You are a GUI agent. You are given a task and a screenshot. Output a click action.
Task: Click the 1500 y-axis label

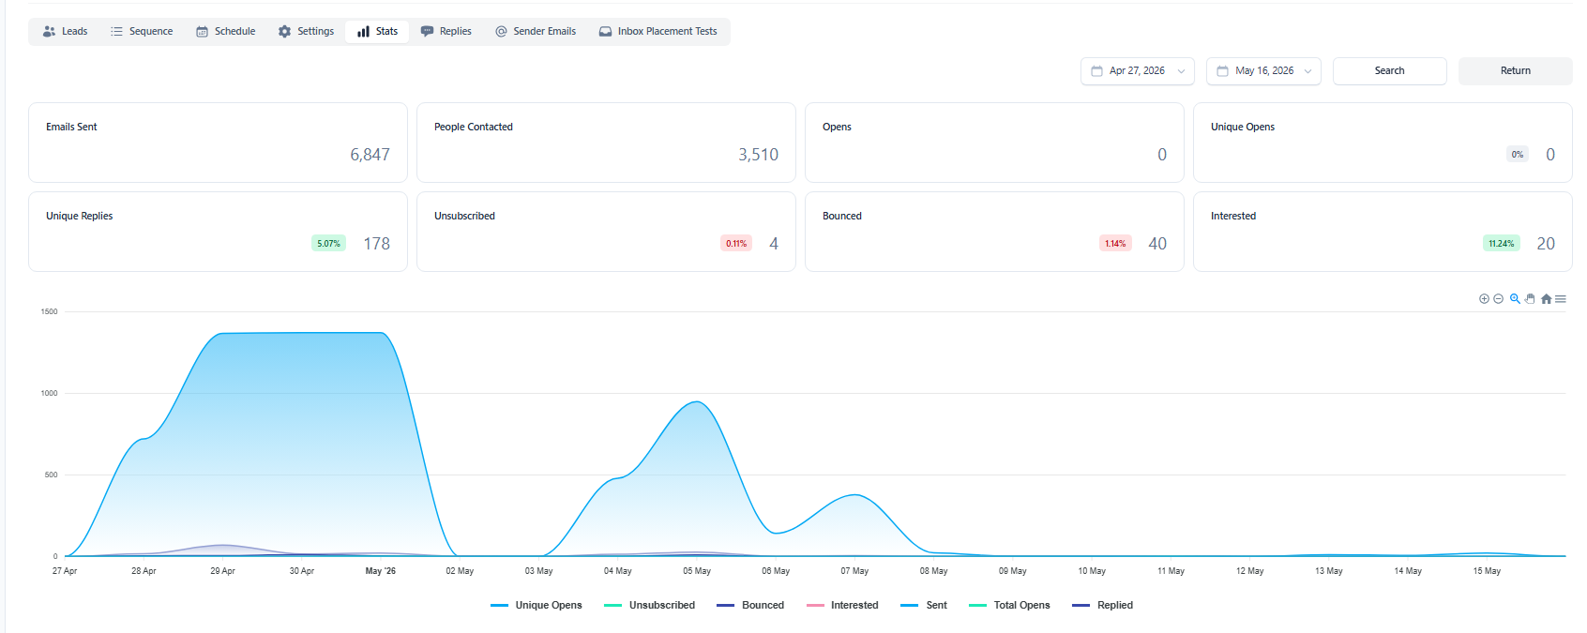(49, 311)
